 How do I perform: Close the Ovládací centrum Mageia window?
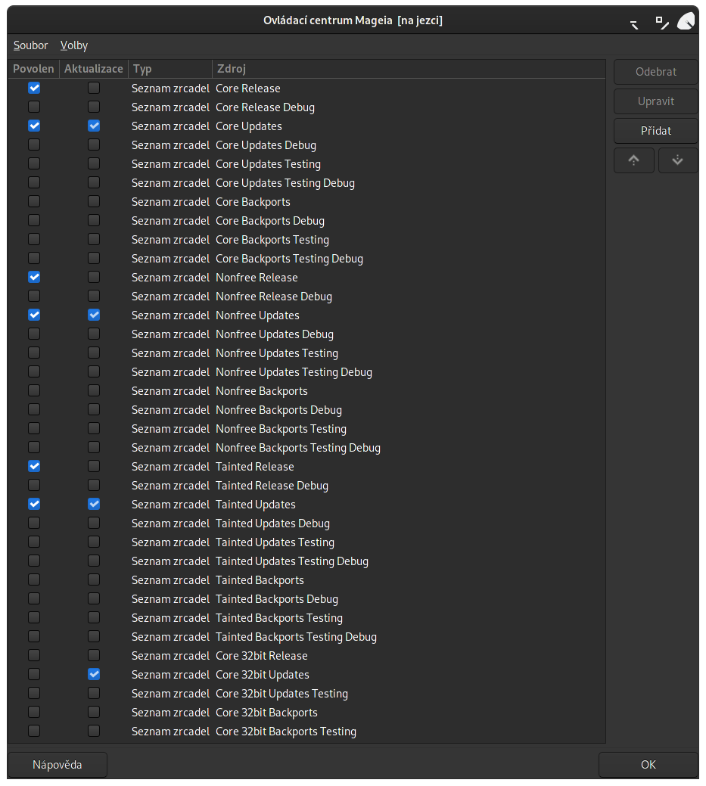686,21
